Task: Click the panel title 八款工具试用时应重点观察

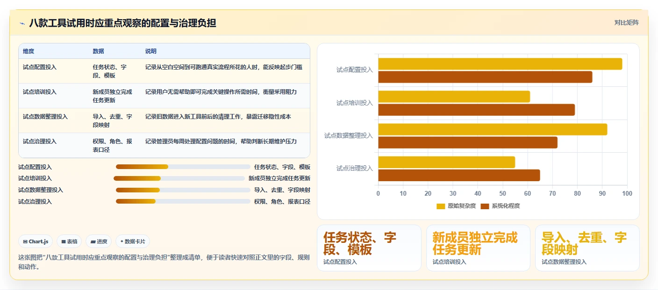Action: tap(122, 23)
